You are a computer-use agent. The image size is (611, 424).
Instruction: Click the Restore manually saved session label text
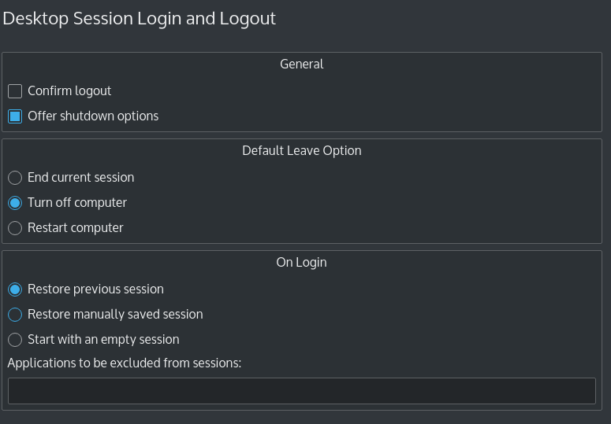(115, 315)
